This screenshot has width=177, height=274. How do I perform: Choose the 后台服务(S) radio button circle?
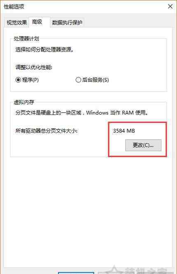click(x=78, y=80)
